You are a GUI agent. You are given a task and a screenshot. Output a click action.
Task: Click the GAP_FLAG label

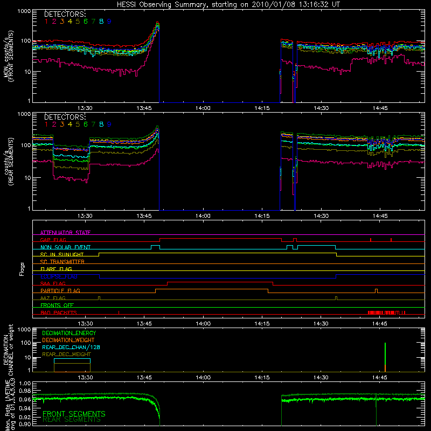tap(53, 240)
